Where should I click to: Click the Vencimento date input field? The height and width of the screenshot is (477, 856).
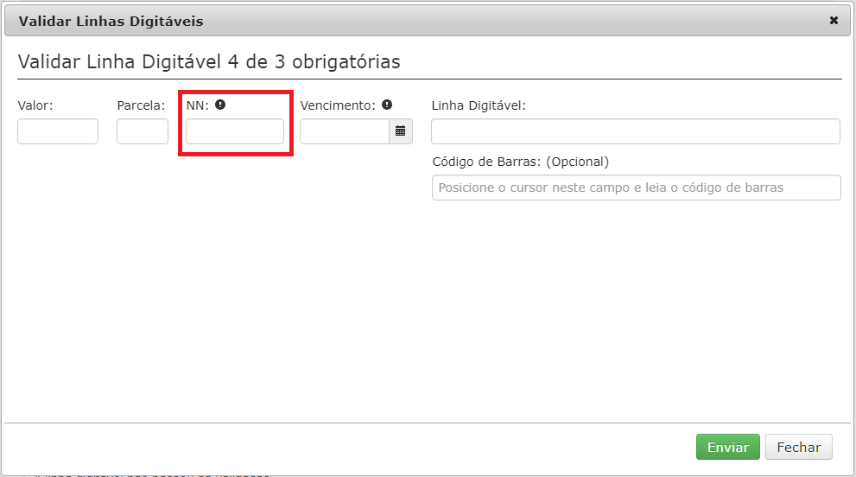point(345,131)
